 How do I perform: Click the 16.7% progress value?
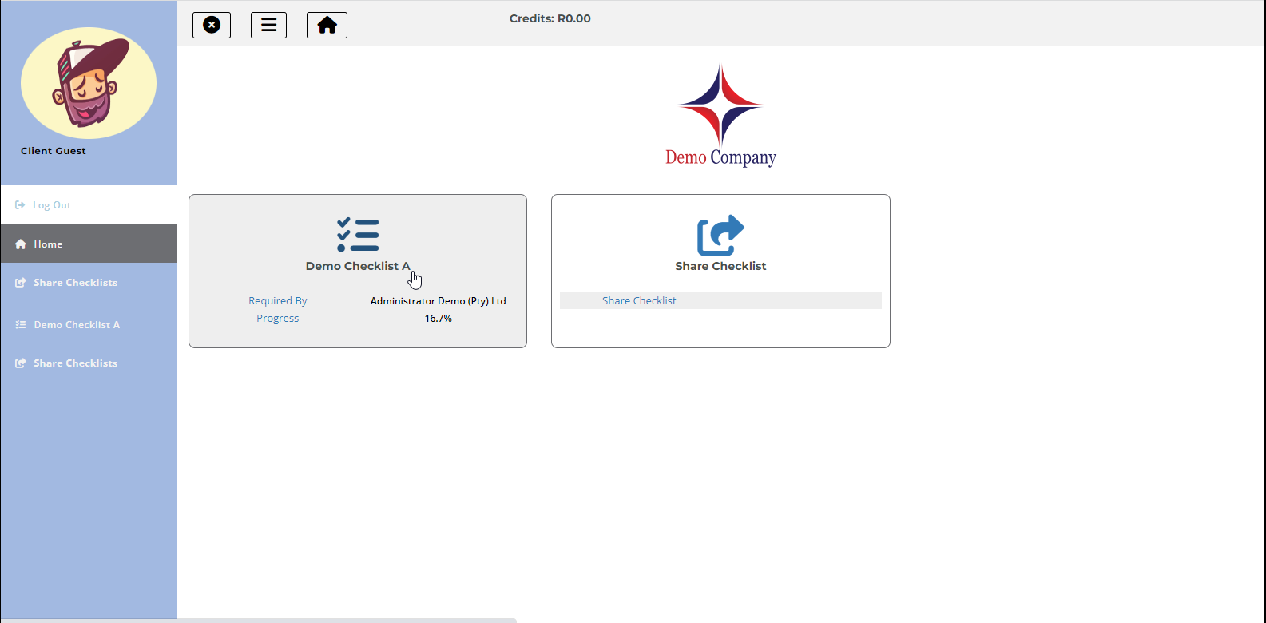tap(438, 318)
